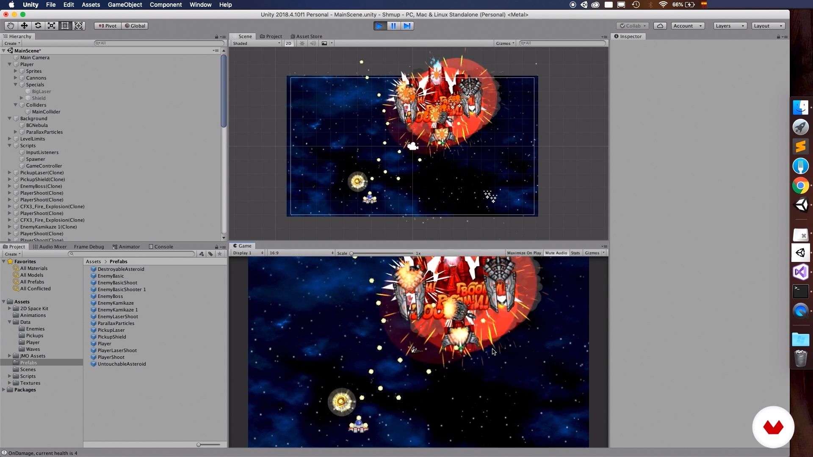Open Visual Studio from the Dock

pos(800,272)
